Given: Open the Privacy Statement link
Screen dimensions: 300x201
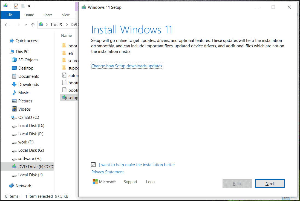Looking at the screenshot, I should point(108,172).
